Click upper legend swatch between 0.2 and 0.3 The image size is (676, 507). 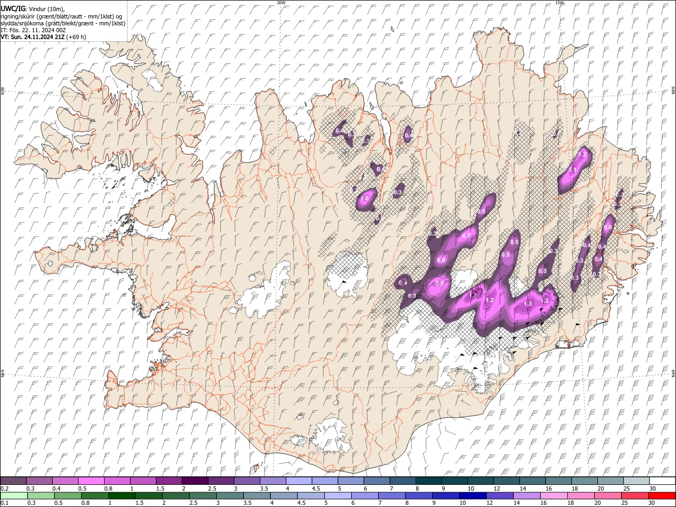(13, 481)
